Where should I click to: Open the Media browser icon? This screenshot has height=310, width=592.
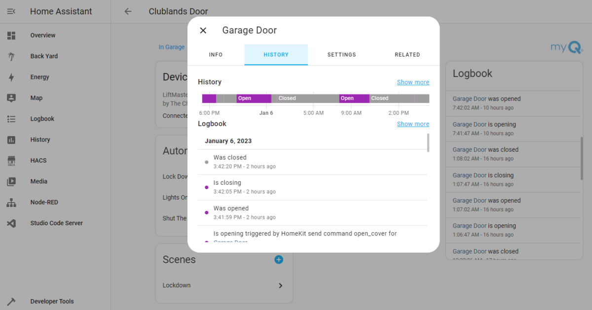[x=12, y=181]
